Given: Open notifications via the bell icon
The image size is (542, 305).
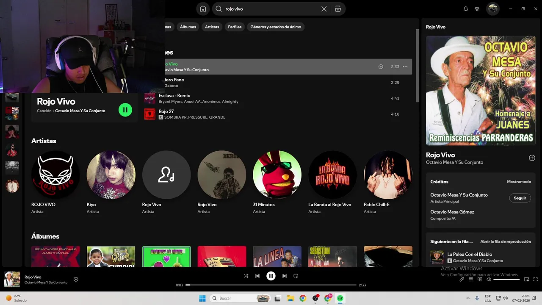Looking at the screenshot, I should [466, 9].
